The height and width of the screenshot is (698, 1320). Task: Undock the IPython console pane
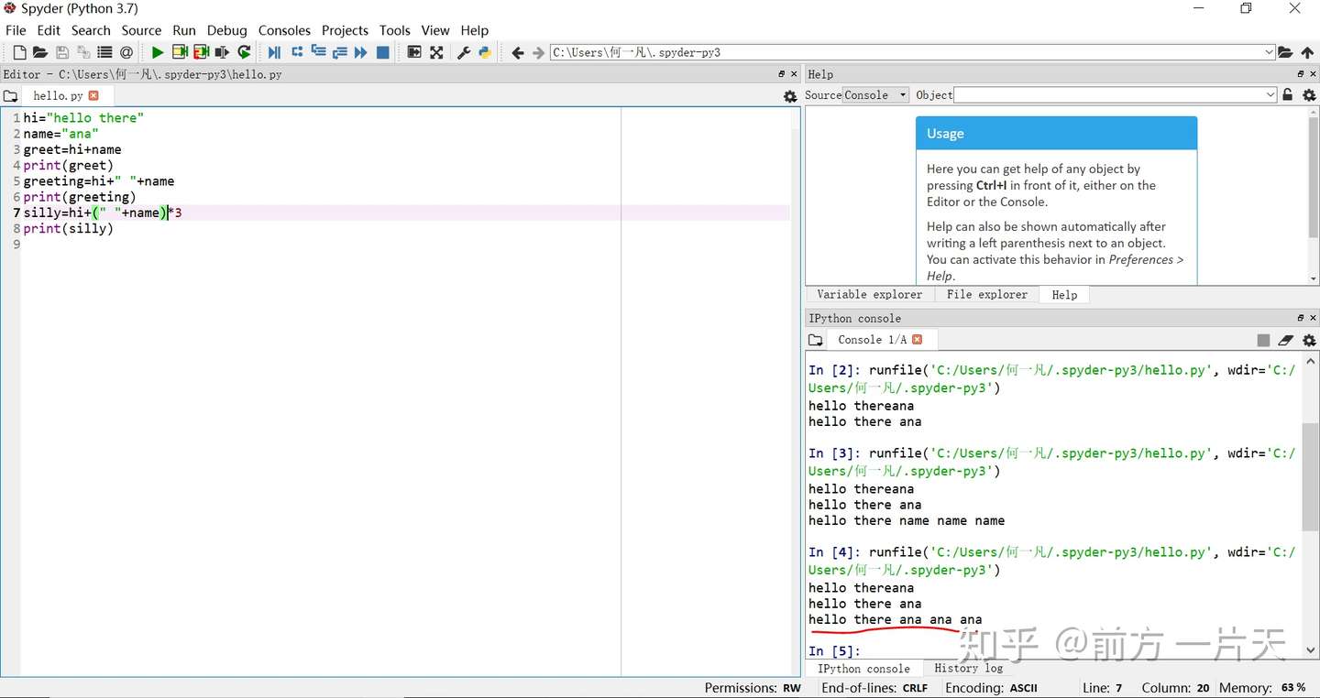tap(1300, 318)
